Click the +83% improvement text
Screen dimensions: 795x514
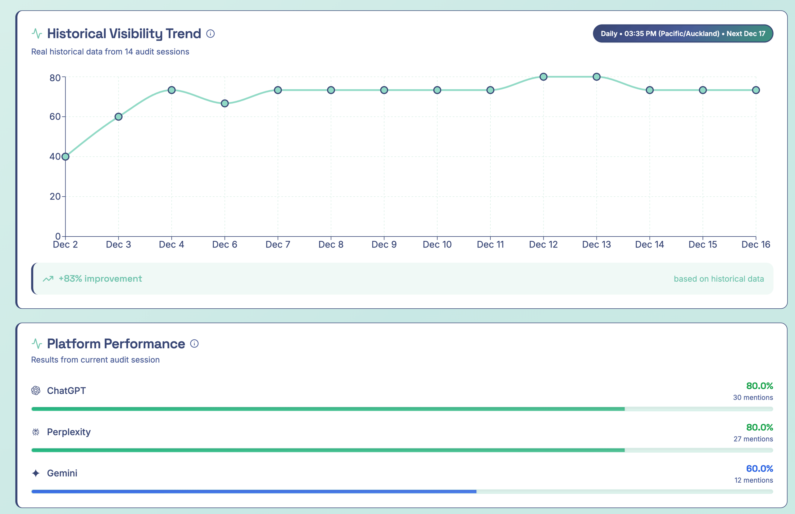click(x=100, y=279)
